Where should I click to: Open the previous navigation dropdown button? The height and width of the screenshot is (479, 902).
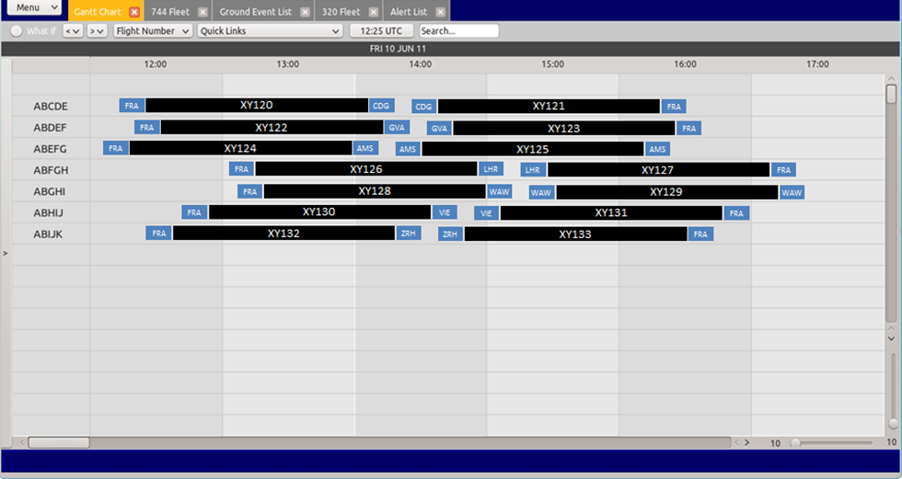pyautogui.click(x=73, y=31)
